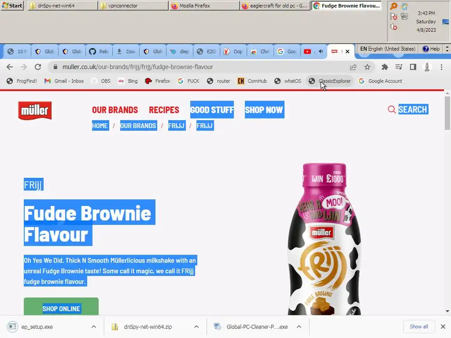Viewport: 451px width, 338px height.
Task: Click the tray magnifier icon
Action: (x=394, y=6)
